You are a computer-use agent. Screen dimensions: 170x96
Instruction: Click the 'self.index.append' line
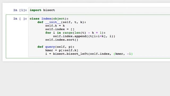[84, 36]
